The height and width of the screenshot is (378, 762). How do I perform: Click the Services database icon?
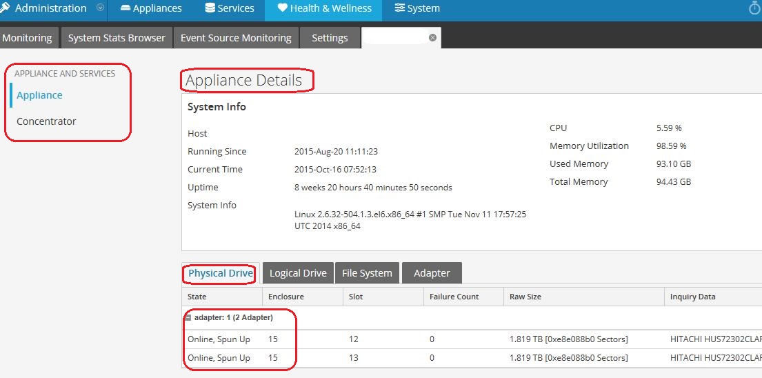tap(210, 8)
